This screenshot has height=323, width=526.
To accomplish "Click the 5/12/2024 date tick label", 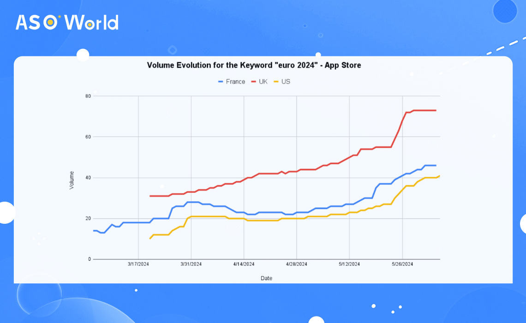I will point(349,264).
